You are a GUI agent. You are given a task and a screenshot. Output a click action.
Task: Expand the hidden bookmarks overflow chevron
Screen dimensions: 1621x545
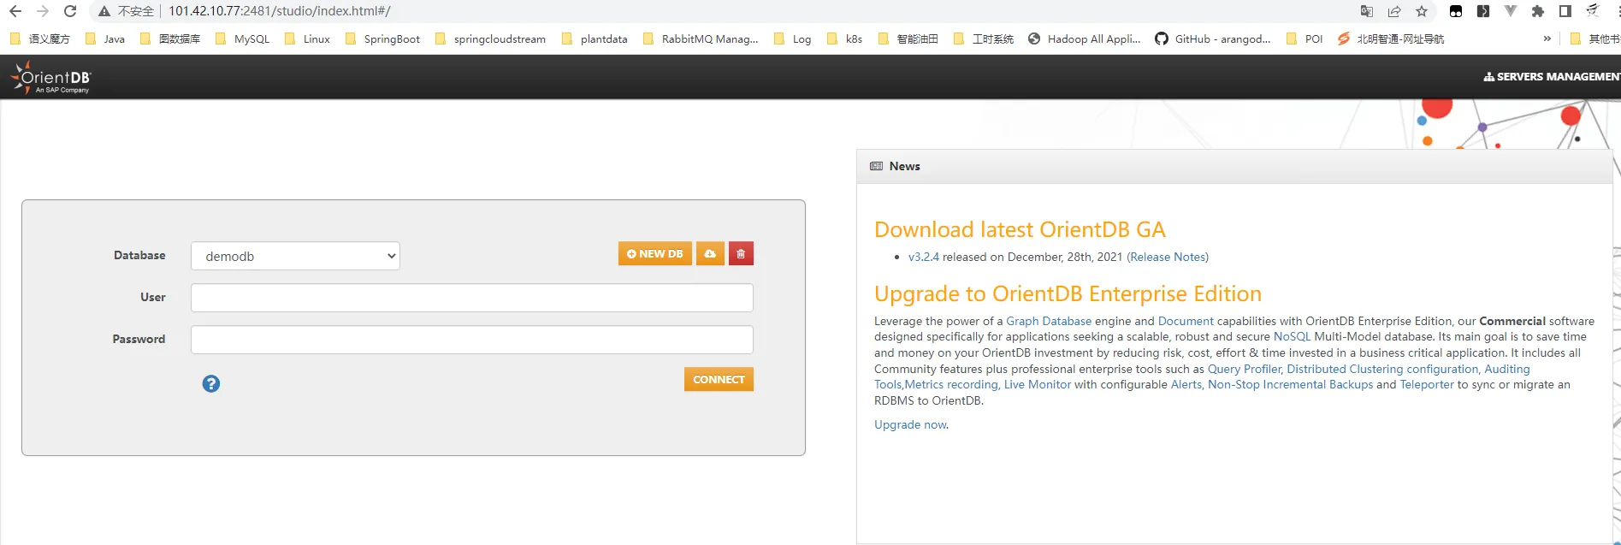pyautogui.click(x=1547, y=39)
